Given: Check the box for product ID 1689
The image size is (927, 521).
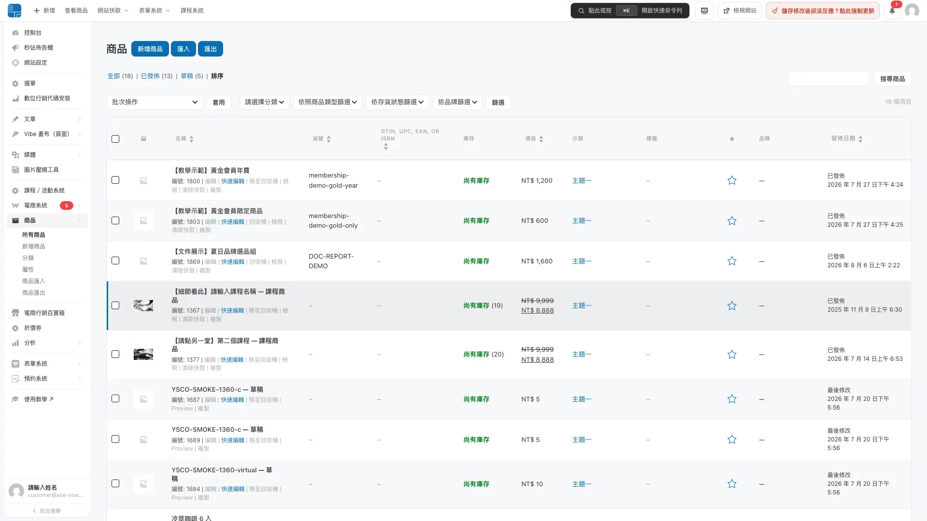Looking at the screenshot, I should (x=115, y=439).
